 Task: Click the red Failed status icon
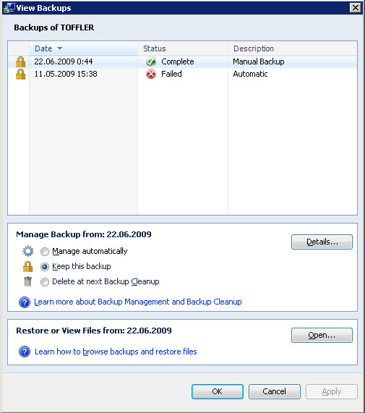[x=151, y=74]
